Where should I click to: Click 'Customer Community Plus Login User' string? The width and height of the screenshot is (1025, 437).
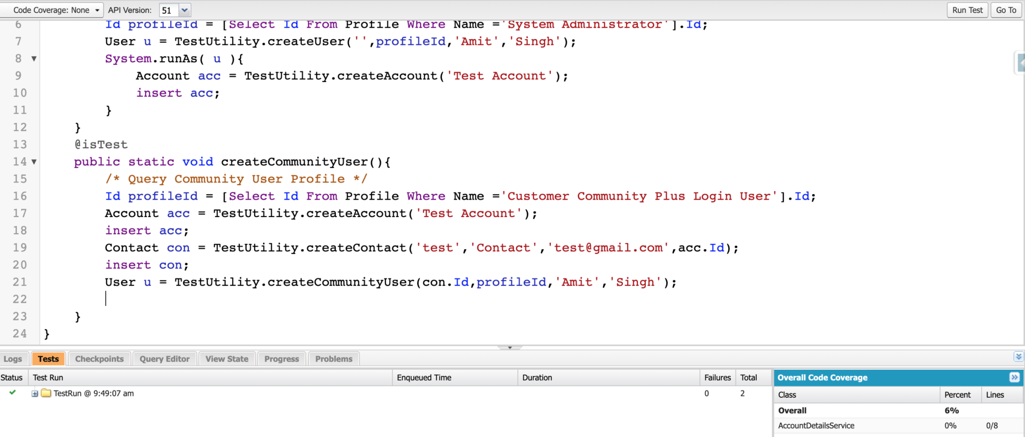[x=643, y=196]
